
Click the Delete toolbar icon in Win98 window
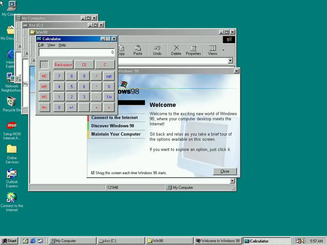click(176, 50)
